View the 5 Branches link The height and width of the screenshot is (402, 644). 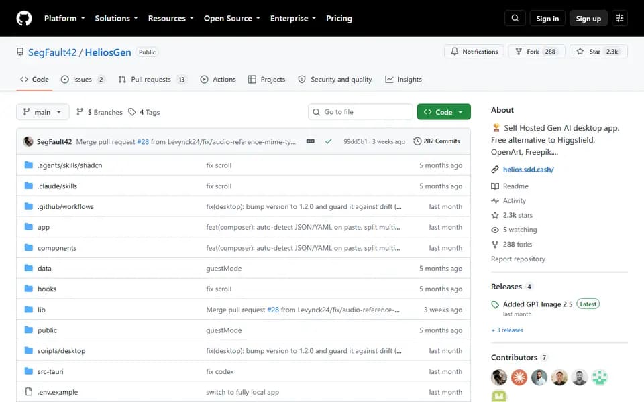coord(99,112)
